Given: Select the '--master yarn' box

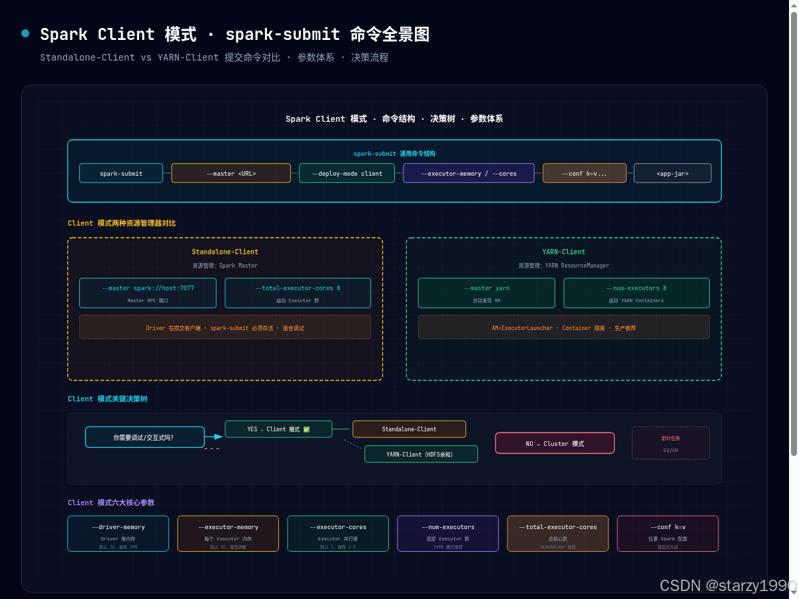Looking at the screenshot, I should pyautogui.click(x=487, y=293).
